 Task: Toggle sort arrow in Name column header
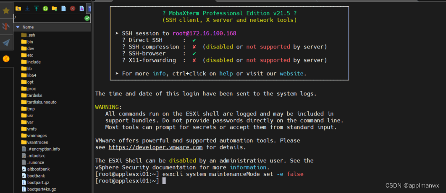(18, 27)
